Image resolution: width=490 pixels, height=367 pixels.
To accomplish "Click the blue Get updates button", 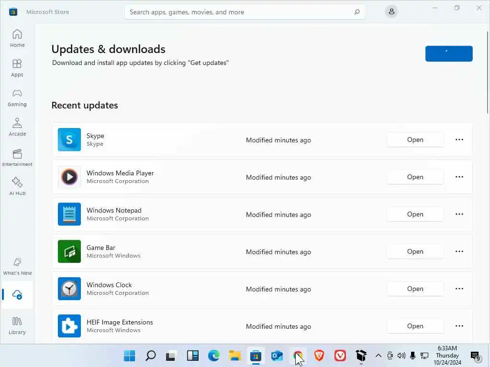I will [x=449, y=54].
